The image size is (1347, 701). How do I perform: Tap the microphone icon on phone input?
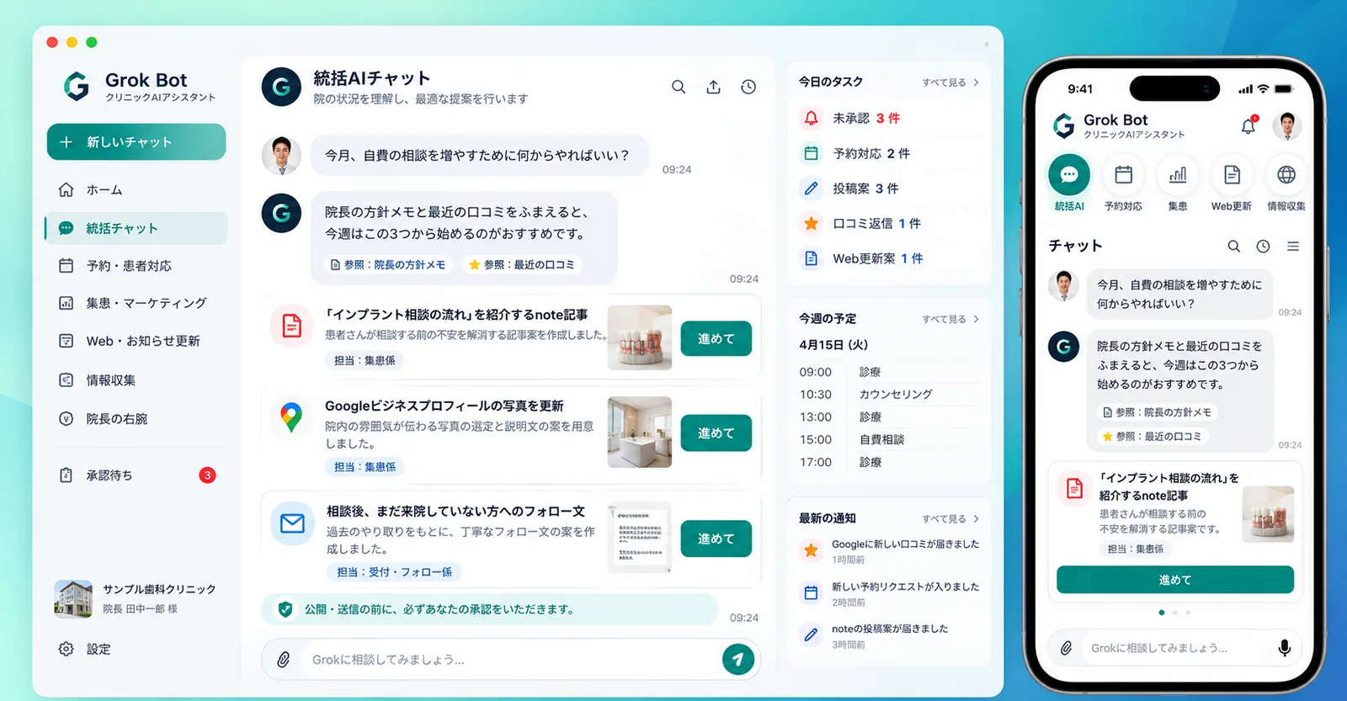tap(1285, 648)
